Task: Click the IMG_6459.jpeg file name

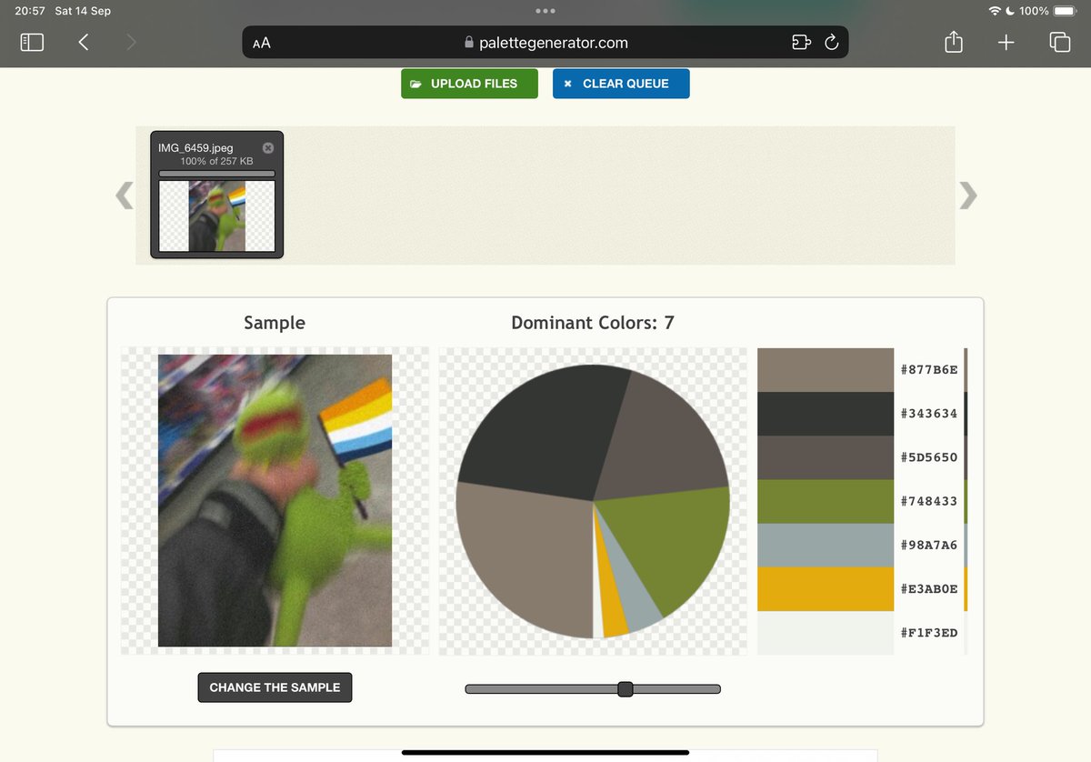Action: 195,148
